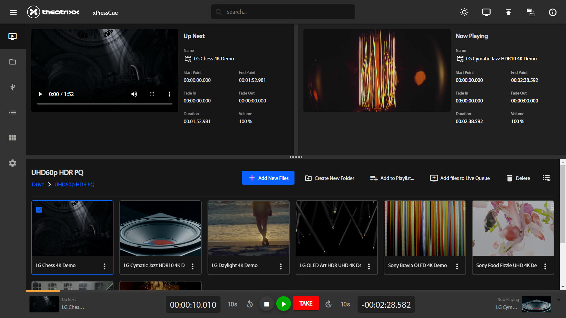Toggle list view display icon

[x=547, y=178]
